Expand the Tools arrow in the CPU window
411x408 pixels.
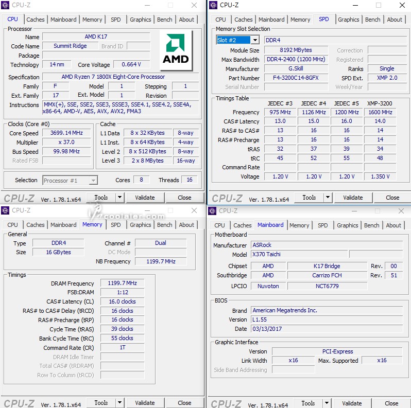click(x=119, y=197)
